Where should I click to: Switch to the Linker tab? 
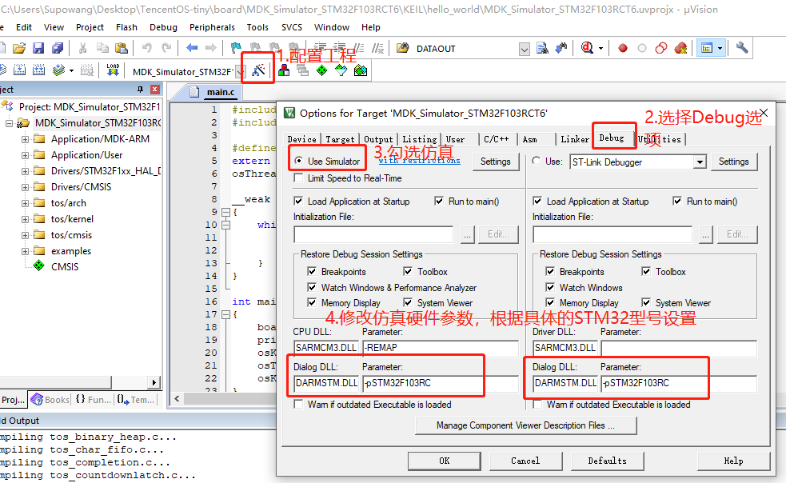(x=575, y=139)
